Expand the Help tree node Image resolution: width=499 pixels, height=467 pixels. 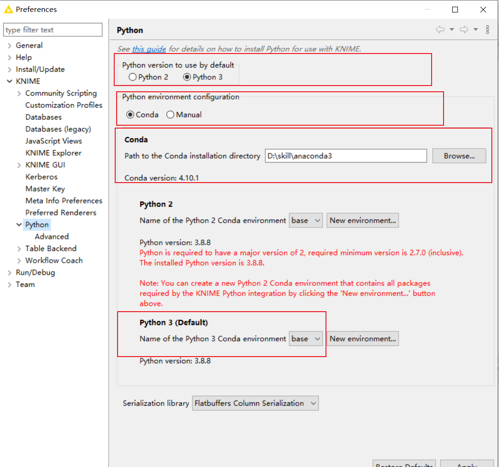(x=10, y=58)
